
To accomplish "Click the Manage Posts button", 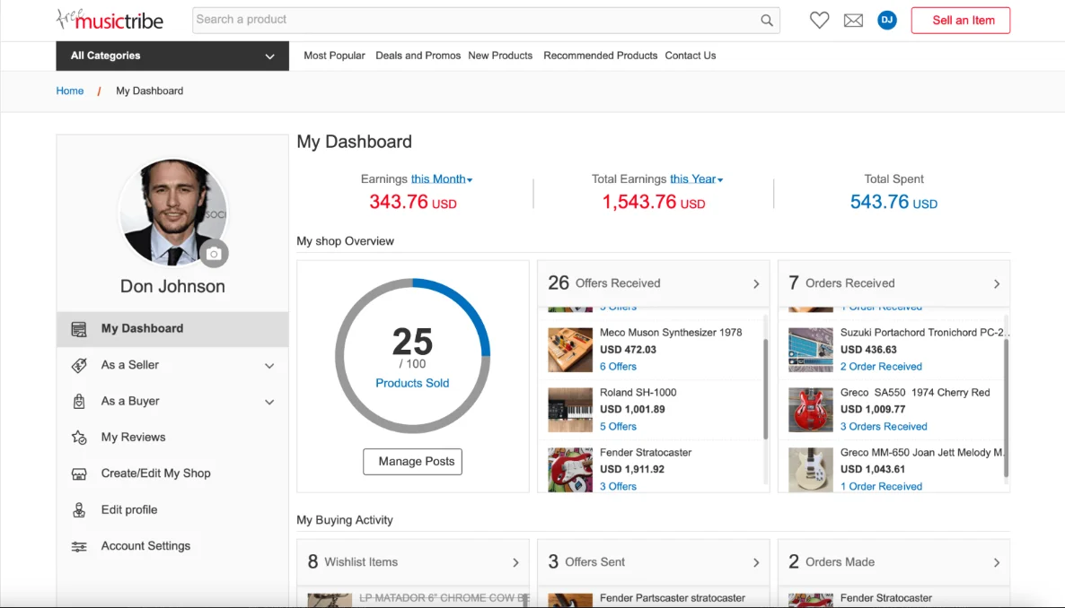I will point(412,462).
